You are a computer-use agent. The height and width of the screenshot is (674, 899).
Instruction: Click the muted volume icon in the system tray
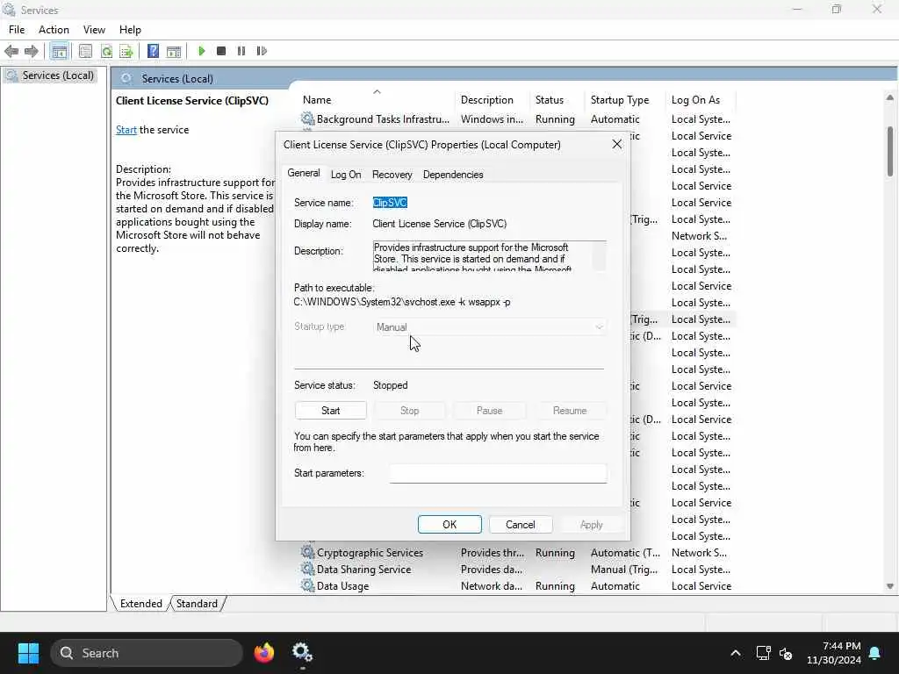point(786,653)
